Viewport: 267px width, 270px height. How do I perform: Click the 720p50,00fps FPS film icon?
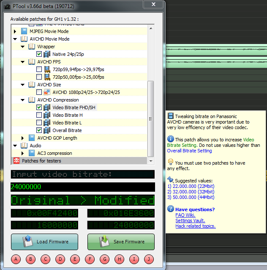47,77
